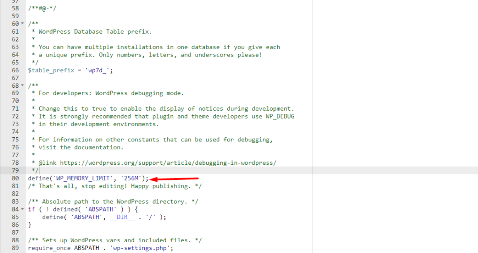Collapse the comment block at line 68
Viewport: 478px width, 253px height.
pyautogui.click(x=22, y=85)
